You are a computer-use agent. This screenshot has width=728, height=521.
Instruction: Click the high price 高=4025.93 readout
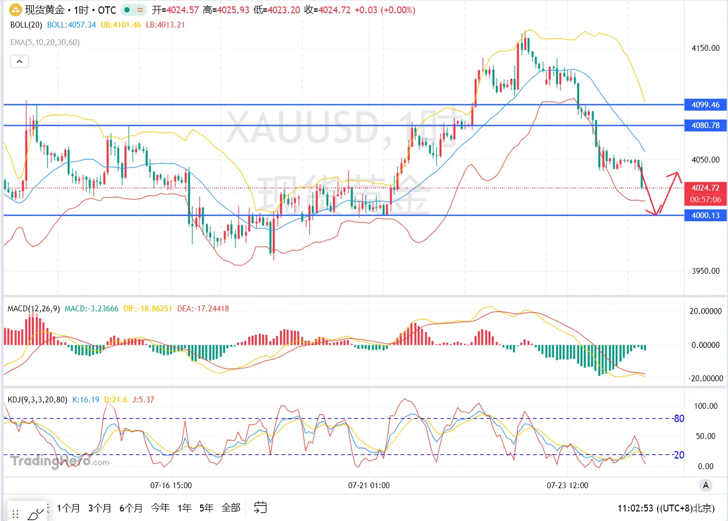pyautogui.click(x=226, y=10)
